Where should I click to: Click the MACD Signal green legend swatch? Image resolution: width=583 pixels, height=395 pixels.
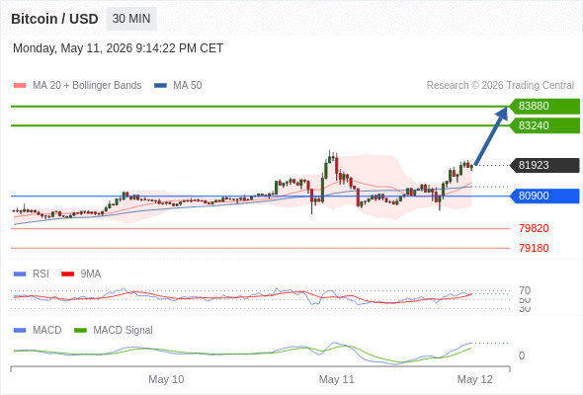[80, 331]
